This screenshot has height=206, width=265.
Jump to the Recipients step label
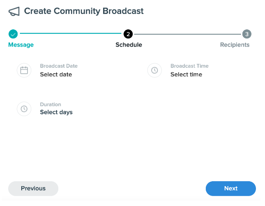click(235, 45)
